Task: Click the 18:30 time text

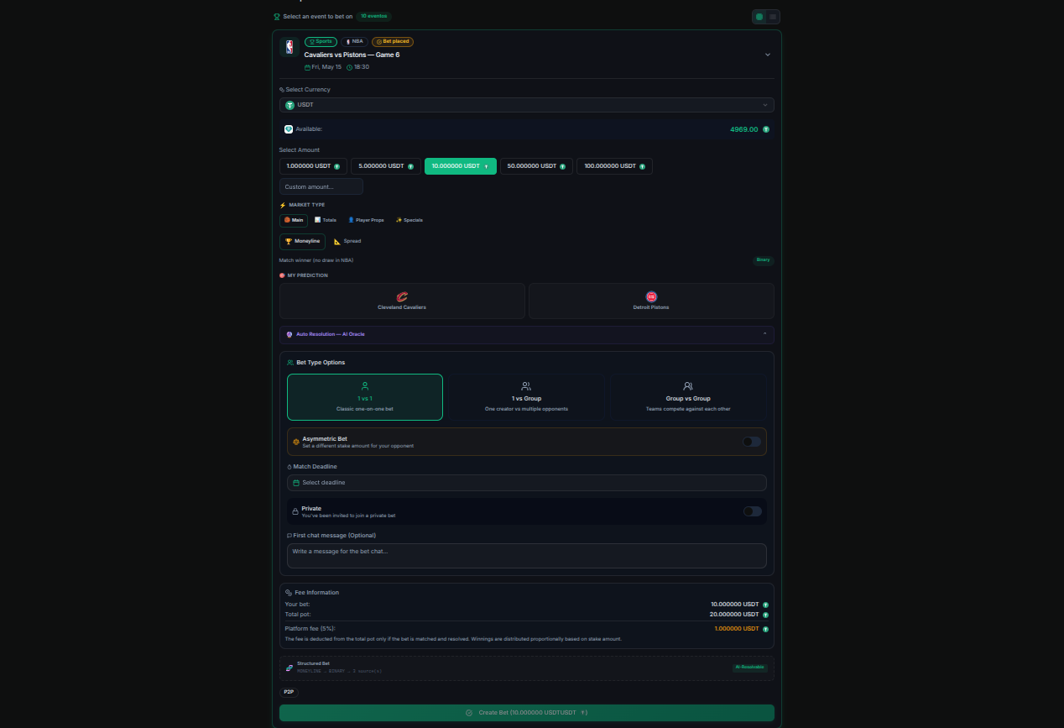Action: pos(361,67)
